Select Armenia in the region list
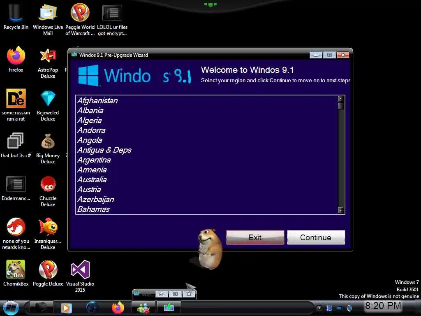This screenshot has height=316, width=421. 206,170
